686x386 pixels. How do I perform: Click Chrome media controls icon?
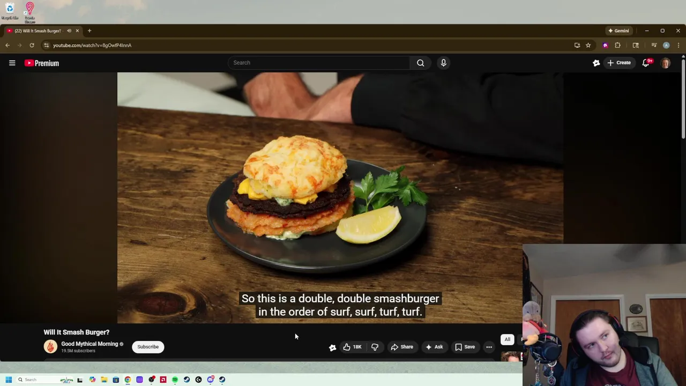(x=654, y=45)
